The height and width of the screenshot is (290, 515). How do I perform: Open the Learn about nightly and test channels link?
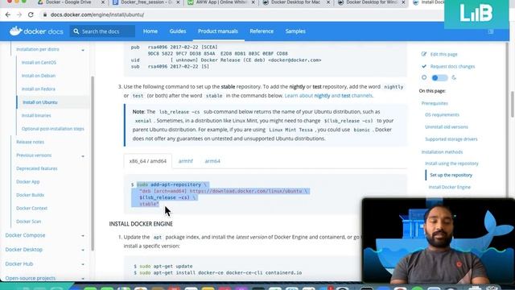328,96
